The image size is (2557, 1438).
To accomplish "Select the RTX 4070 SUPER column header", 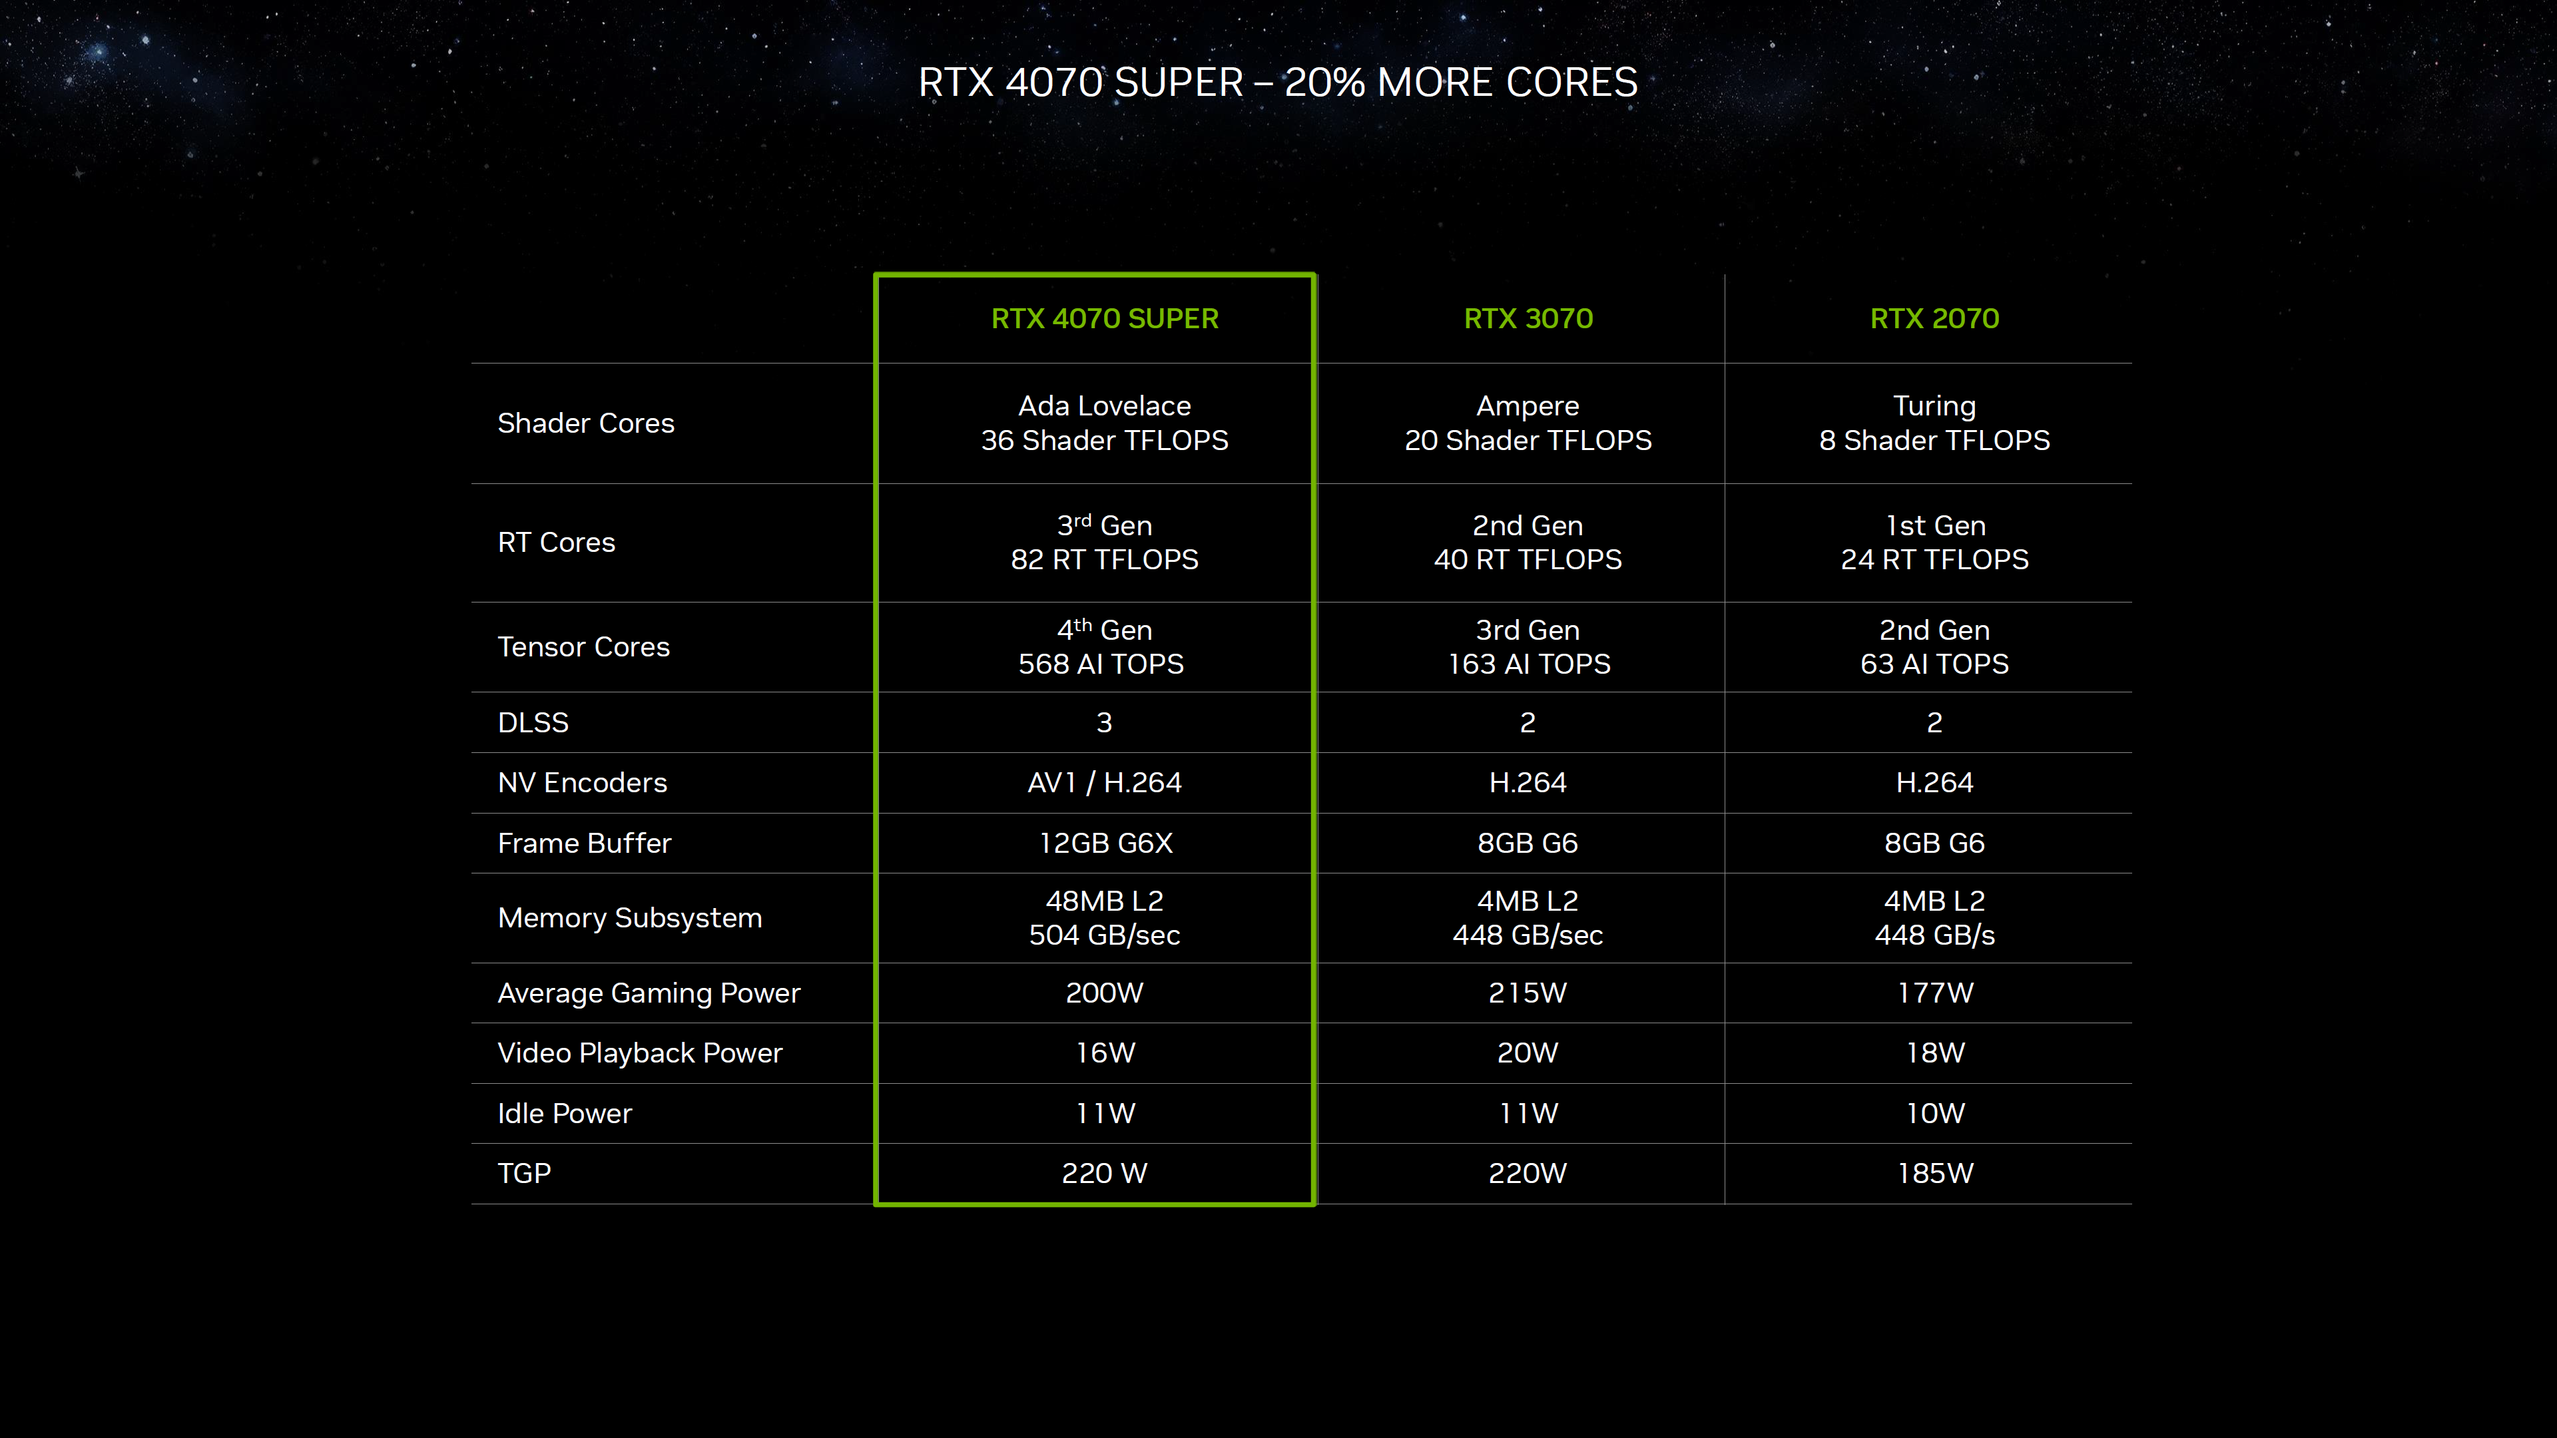I will coord(1105,319).
